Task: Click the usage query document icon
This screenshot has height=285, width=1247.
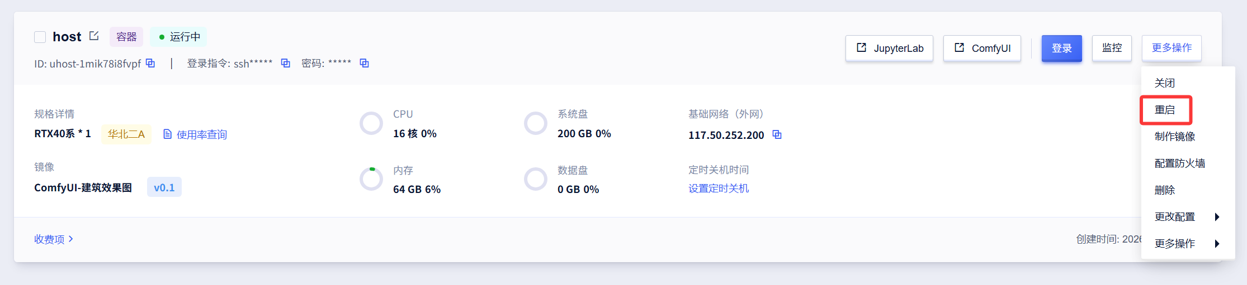Action: (167, 134)
